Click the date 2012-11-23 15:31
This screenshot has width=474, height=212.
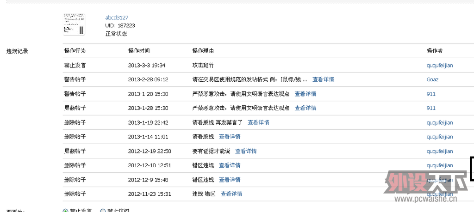(x=150, y=194)
